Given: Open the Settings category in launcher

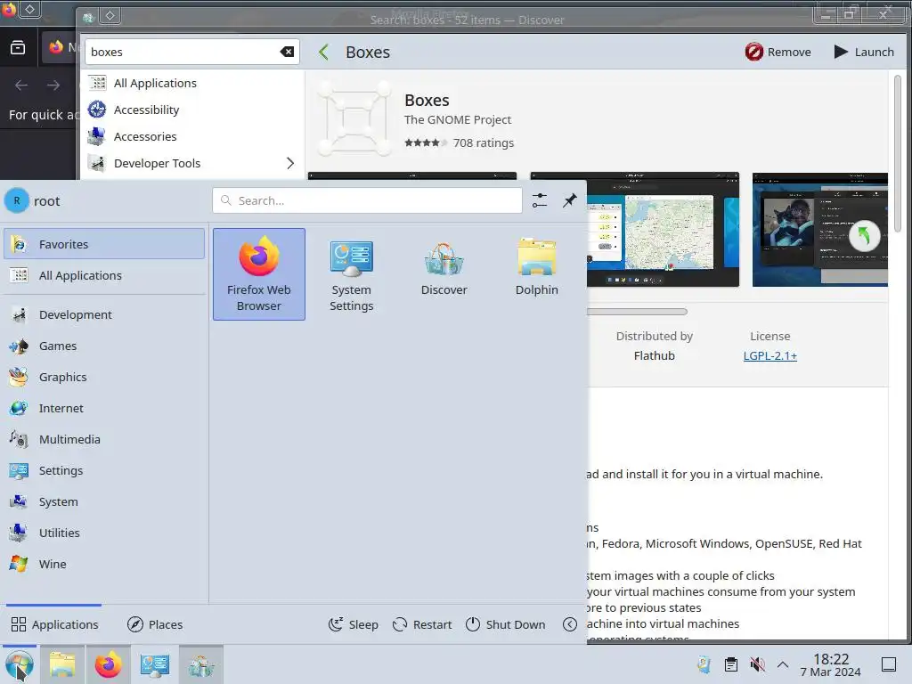Looking at the screenshot, I should click(104, 470).
